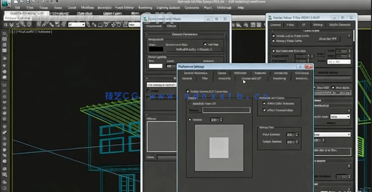Open the Select by Name tool
Image resolution: width=372 pixels, height=192 pixels.
pos(94,24)
